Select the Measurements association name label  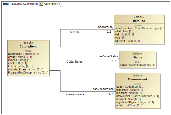75,94
